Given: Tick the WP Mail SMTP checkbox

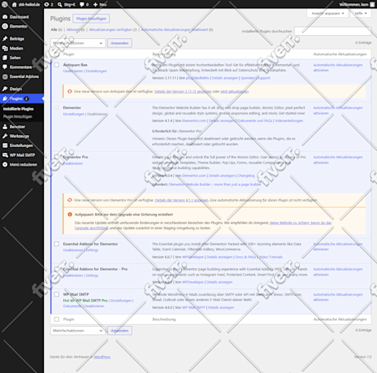Looking at the screenshot, I should click(x=57, y=294).
